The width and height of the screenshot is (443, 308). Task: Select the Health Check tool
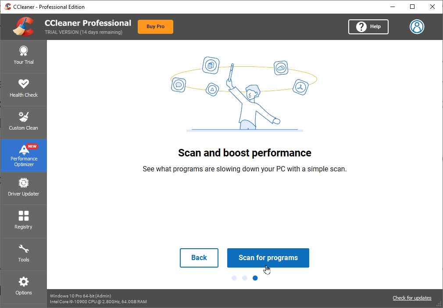[23, 89]
